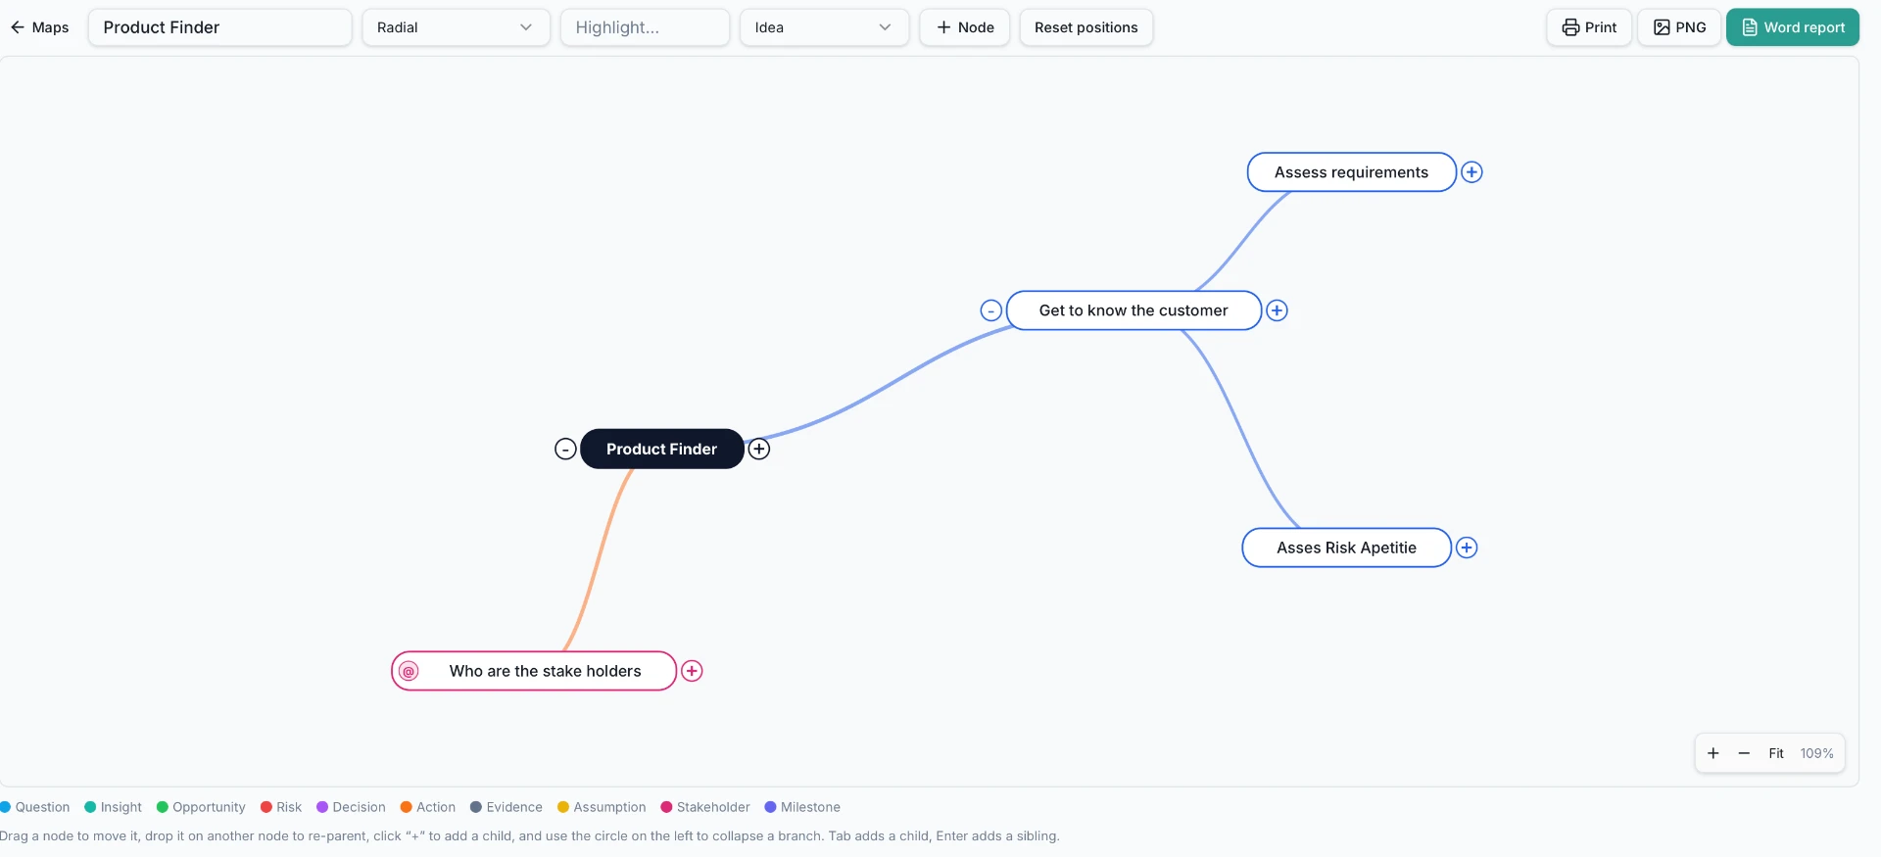The height and width of the screenshot is (857, 1881).
Task: Go back to Maps
Action: click(40, 27)
